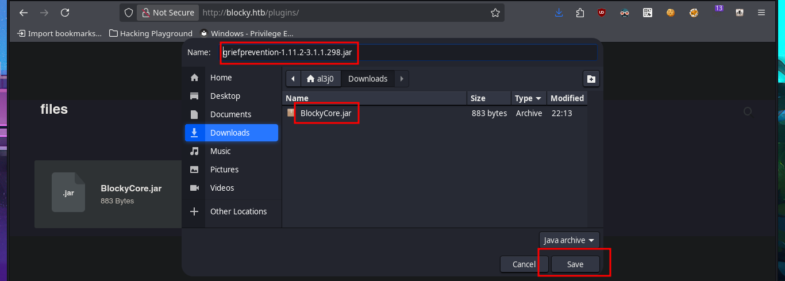The width and height of the screenshot is (785, 281).
Task: Open the Firefox downloads panel
Action: pos(559,13)
